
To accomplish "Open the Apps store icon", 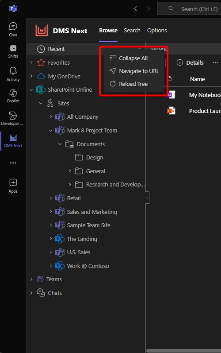I will point(13,186).
